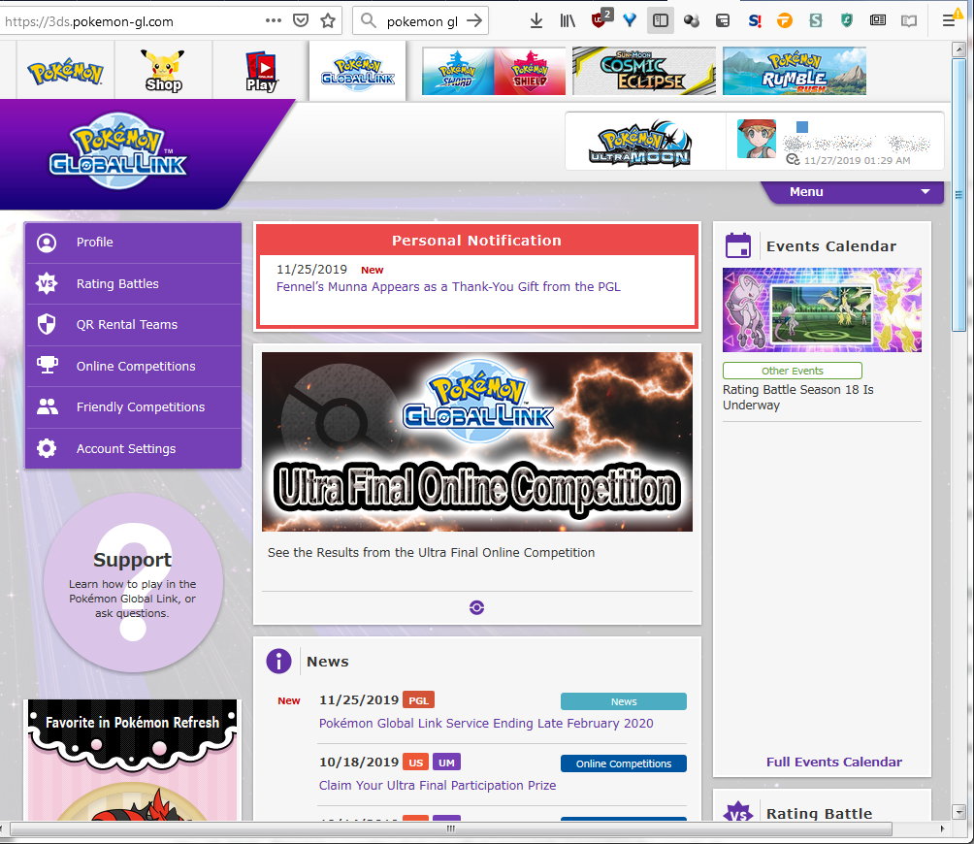Open Rating Battle Season 18 Is Underway
Image resolution: width=974 pixels, height=844 pixels.
798,398
